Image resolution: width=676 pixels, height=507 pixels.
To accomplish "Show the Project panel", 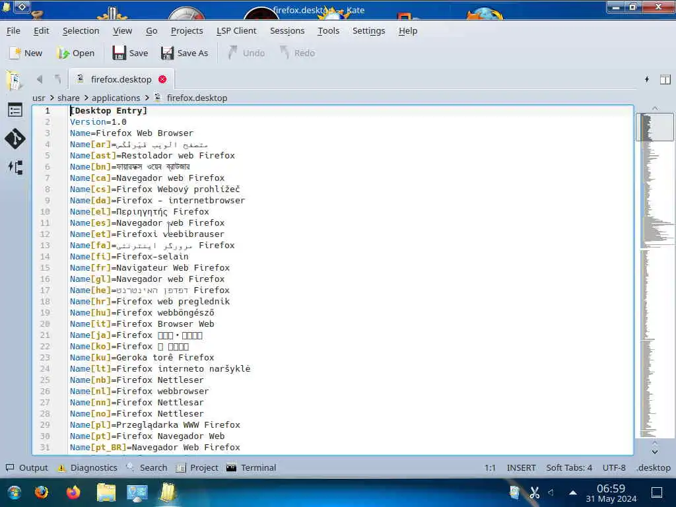I will click(197, 468).
